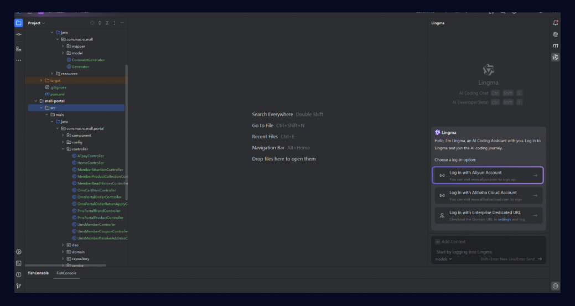Expand the repository package
The height and width of the screenshot is (306, 575).
click(63, 259)
